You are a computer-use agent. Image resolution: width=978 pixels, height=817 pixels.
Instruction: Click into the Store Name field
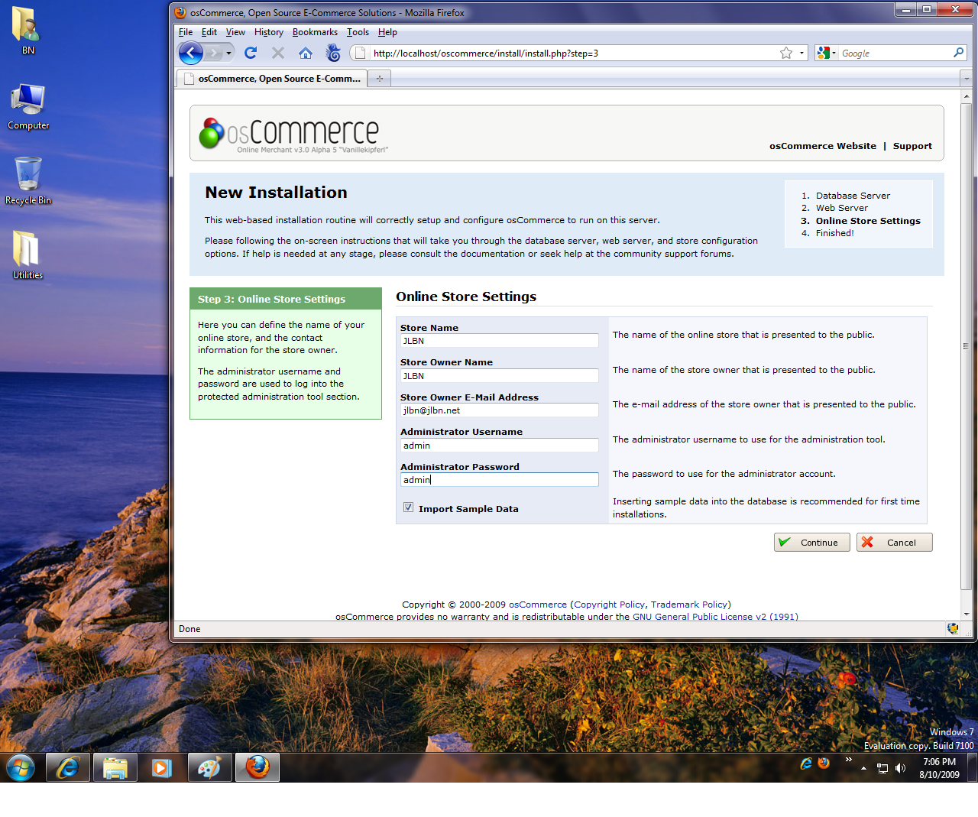pyautogui.click(x=499, y=341)
